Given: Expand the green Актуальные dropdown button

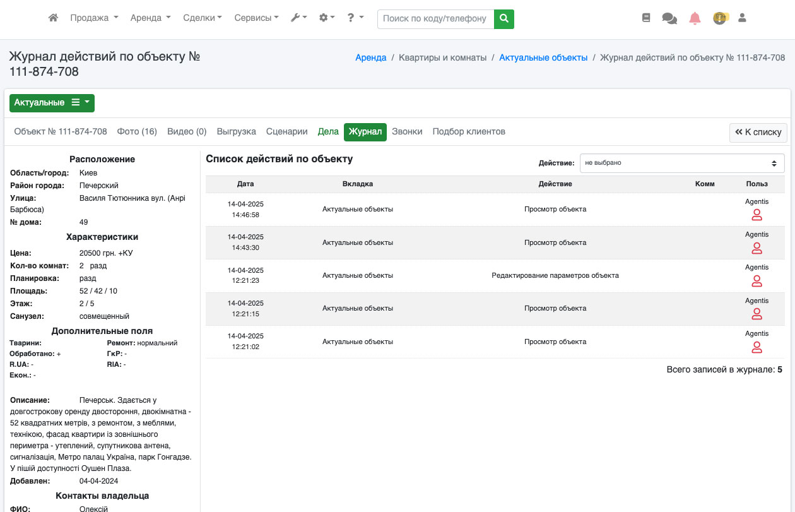Looking at the screenshot, I should click(x=52, y=102).
